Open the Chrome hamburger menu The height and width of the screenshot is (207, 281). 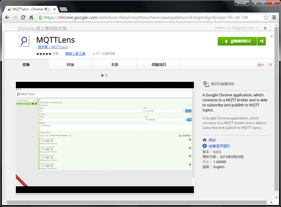(x=274, y=17)
